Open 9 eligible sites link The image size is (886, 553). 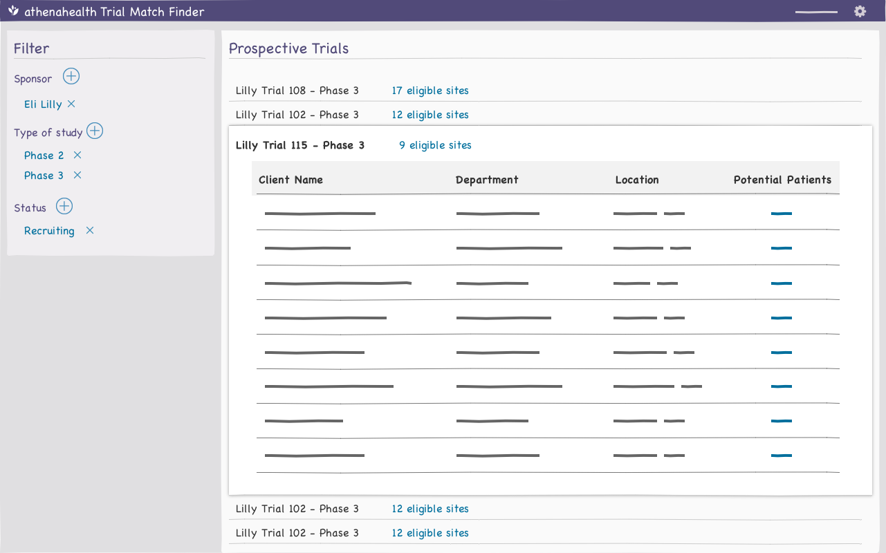pos(435,145)
